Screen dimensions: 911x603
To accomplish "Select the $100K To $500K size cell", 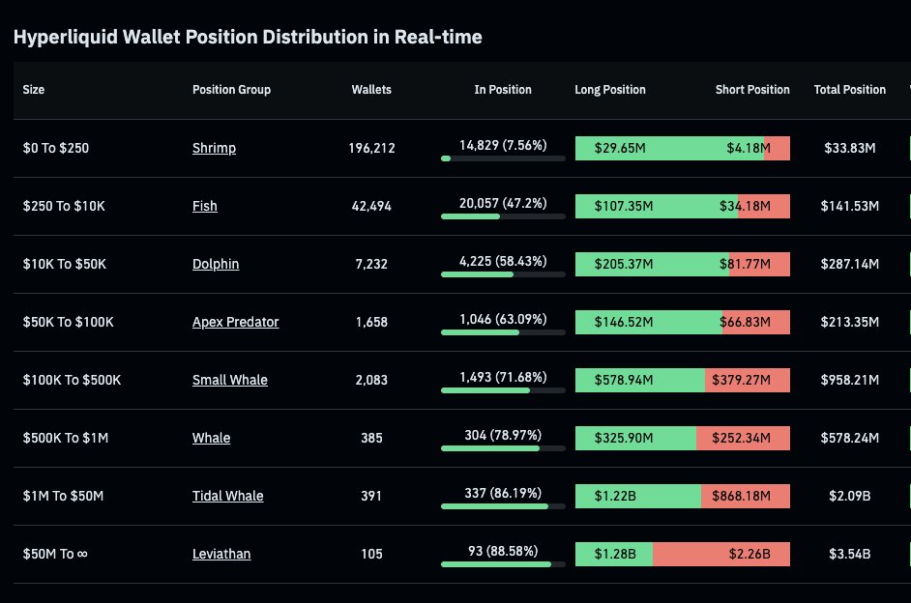I will tap(72, 380).
